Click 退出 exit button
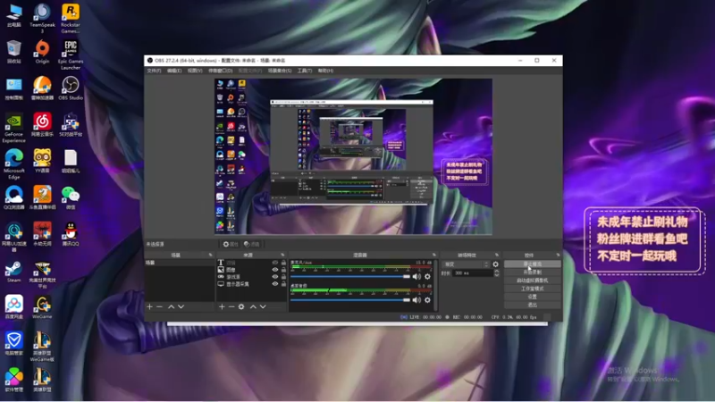 coord(533,305)
